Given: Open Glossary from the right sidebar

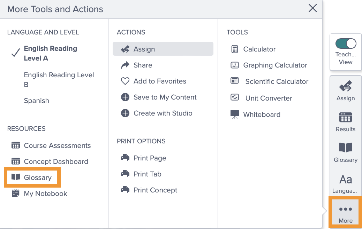Looking at the screenshot, I should pos(345,152).
